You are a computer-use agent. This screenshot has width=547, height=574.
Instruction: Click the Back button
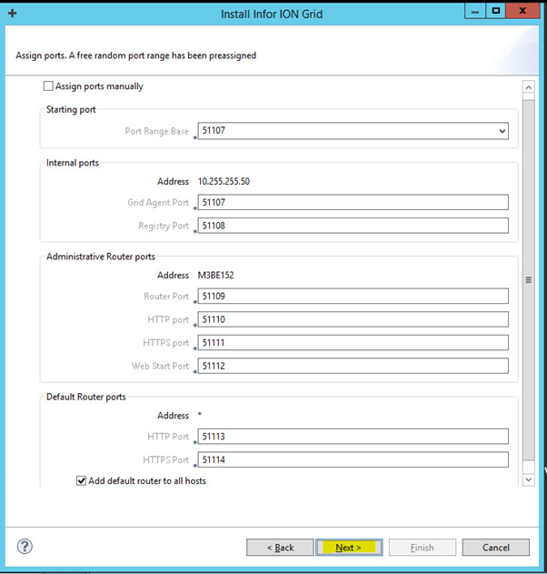(280, 548)
